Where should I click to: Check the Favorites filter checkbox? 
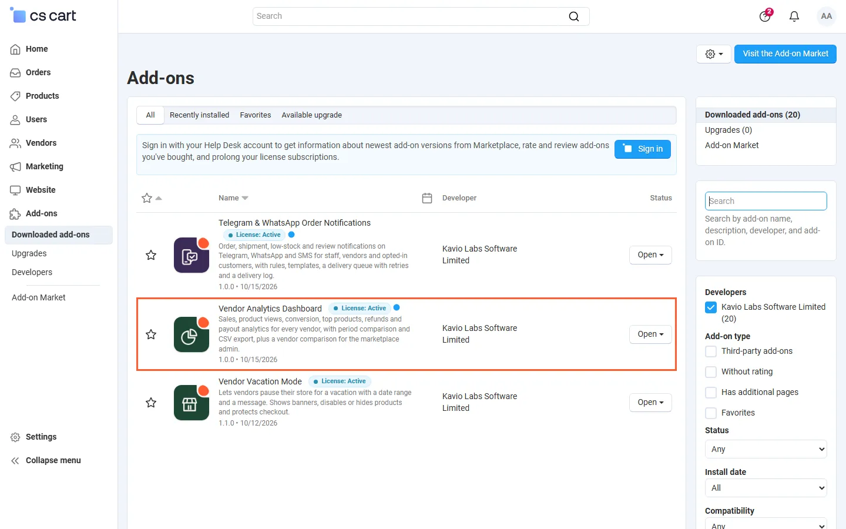[711, 413]
